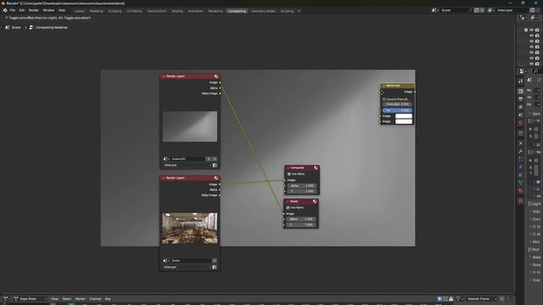The height and width of the screenshot is (305, 543).
Task: Open the Tool properties tab
Action: click(x=520, y=81)
